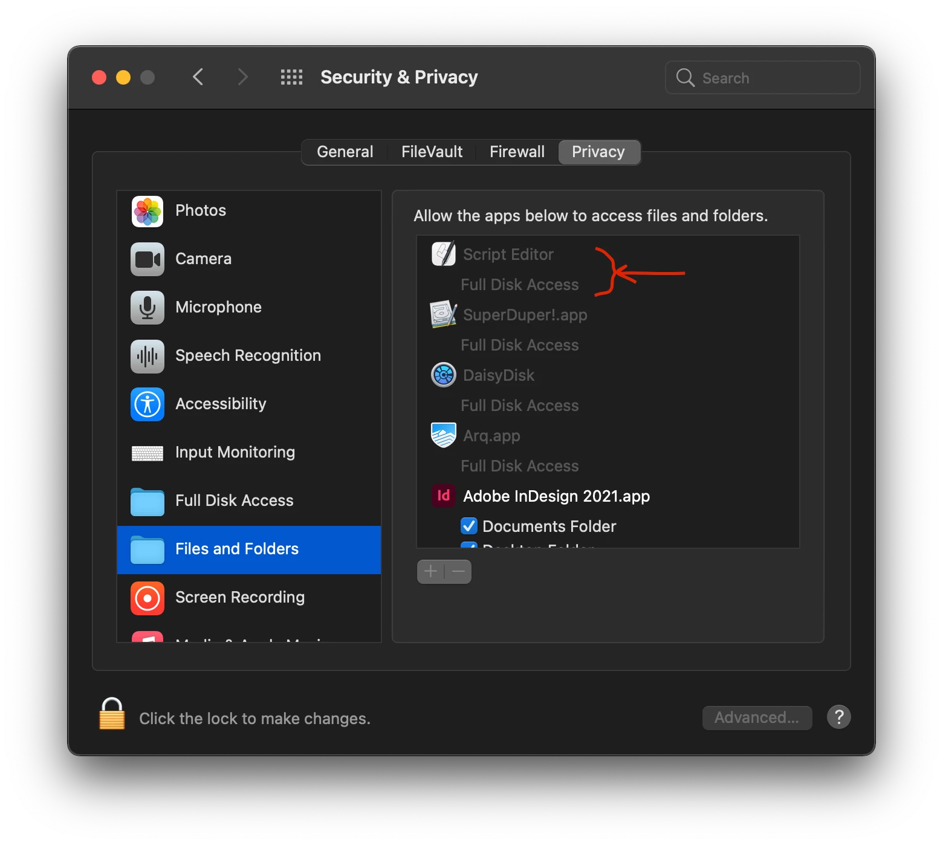
Task: Click the Files and Folders folder icon
Action: coord(147,550)
